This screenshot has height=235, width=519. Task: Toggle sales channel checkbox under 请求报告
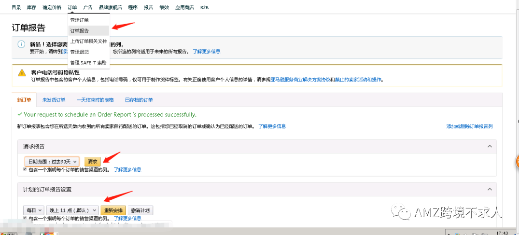[x=25, y=169]
